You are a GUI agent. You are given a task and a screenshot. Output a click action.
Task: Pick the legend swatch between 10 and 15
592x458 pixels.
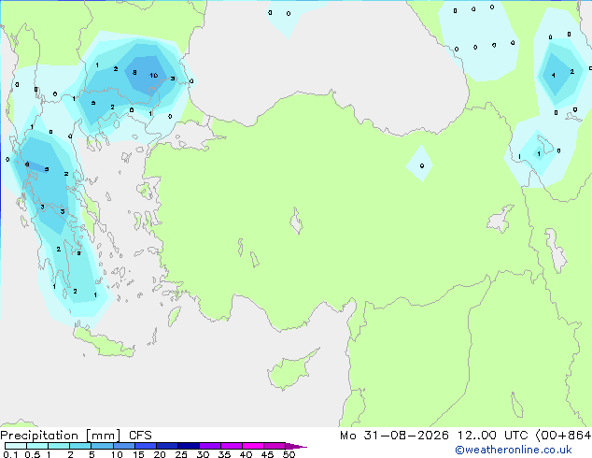123,446
